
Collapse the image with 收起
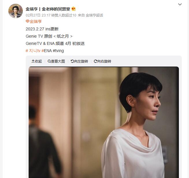pos(37,61)
